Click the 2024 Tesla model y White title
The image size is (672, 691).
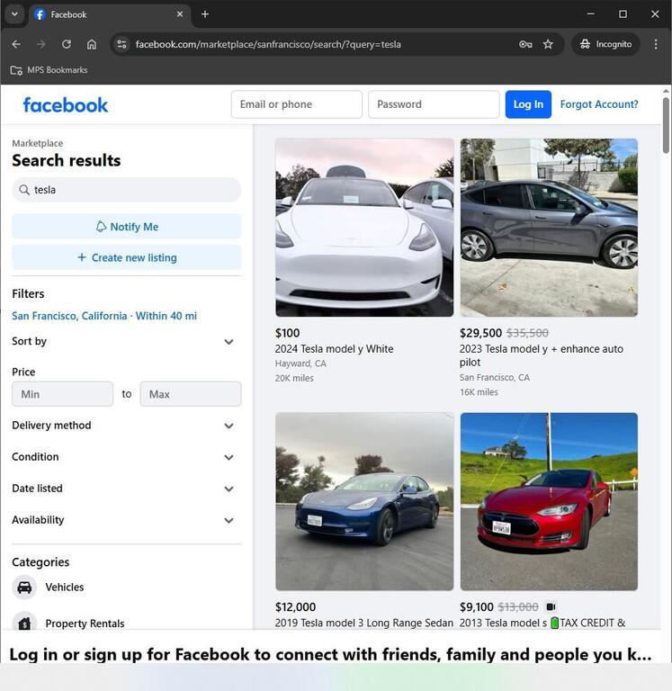tap(334, 349)
